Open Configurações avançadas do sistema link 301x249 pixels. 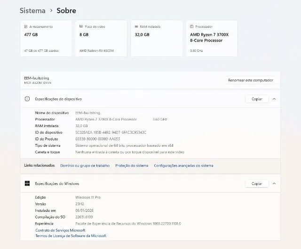point(183,166)
